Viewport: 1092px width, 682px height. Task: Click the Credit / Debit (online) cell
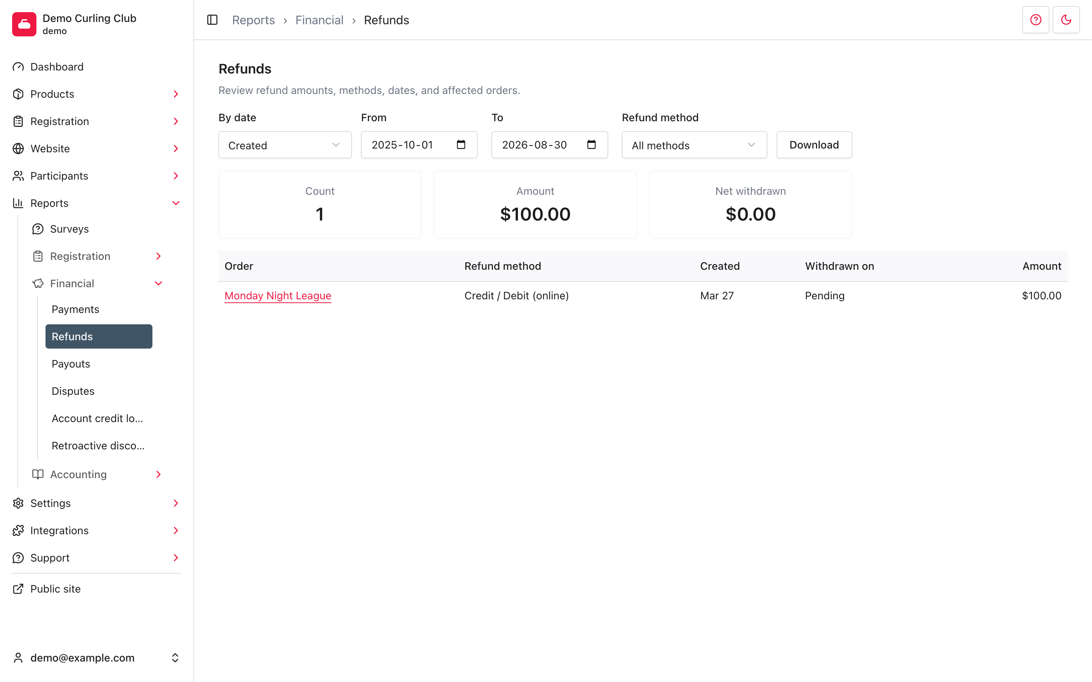pyautogui.click(x=516, y=296)
